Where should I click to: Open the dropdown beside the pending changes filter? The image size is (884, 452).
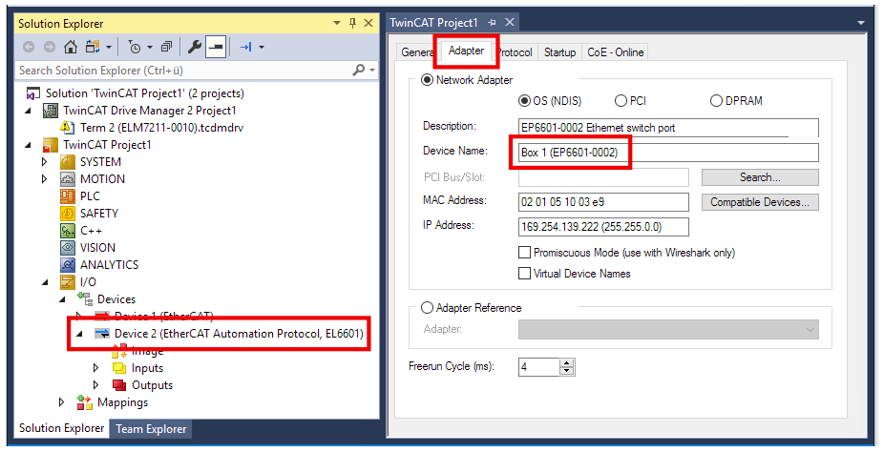tap(150, 48)
